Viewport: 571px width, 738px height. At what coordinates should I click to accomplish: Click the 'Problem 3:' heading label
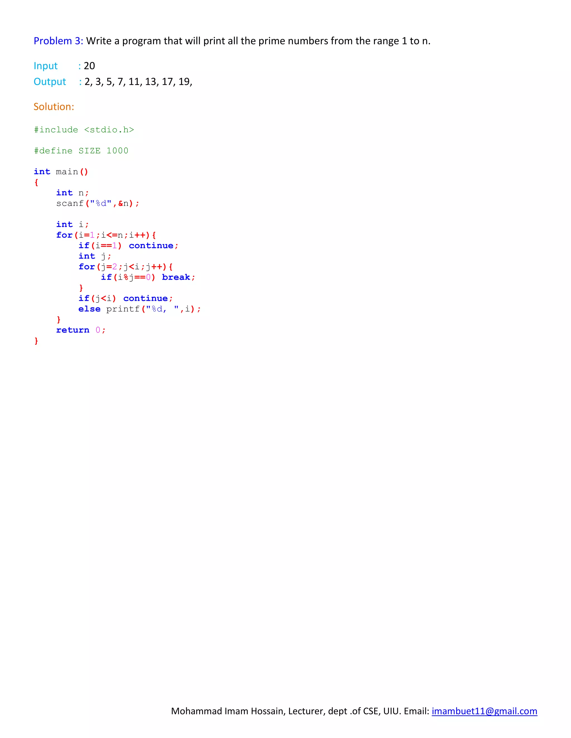[58, 41]
